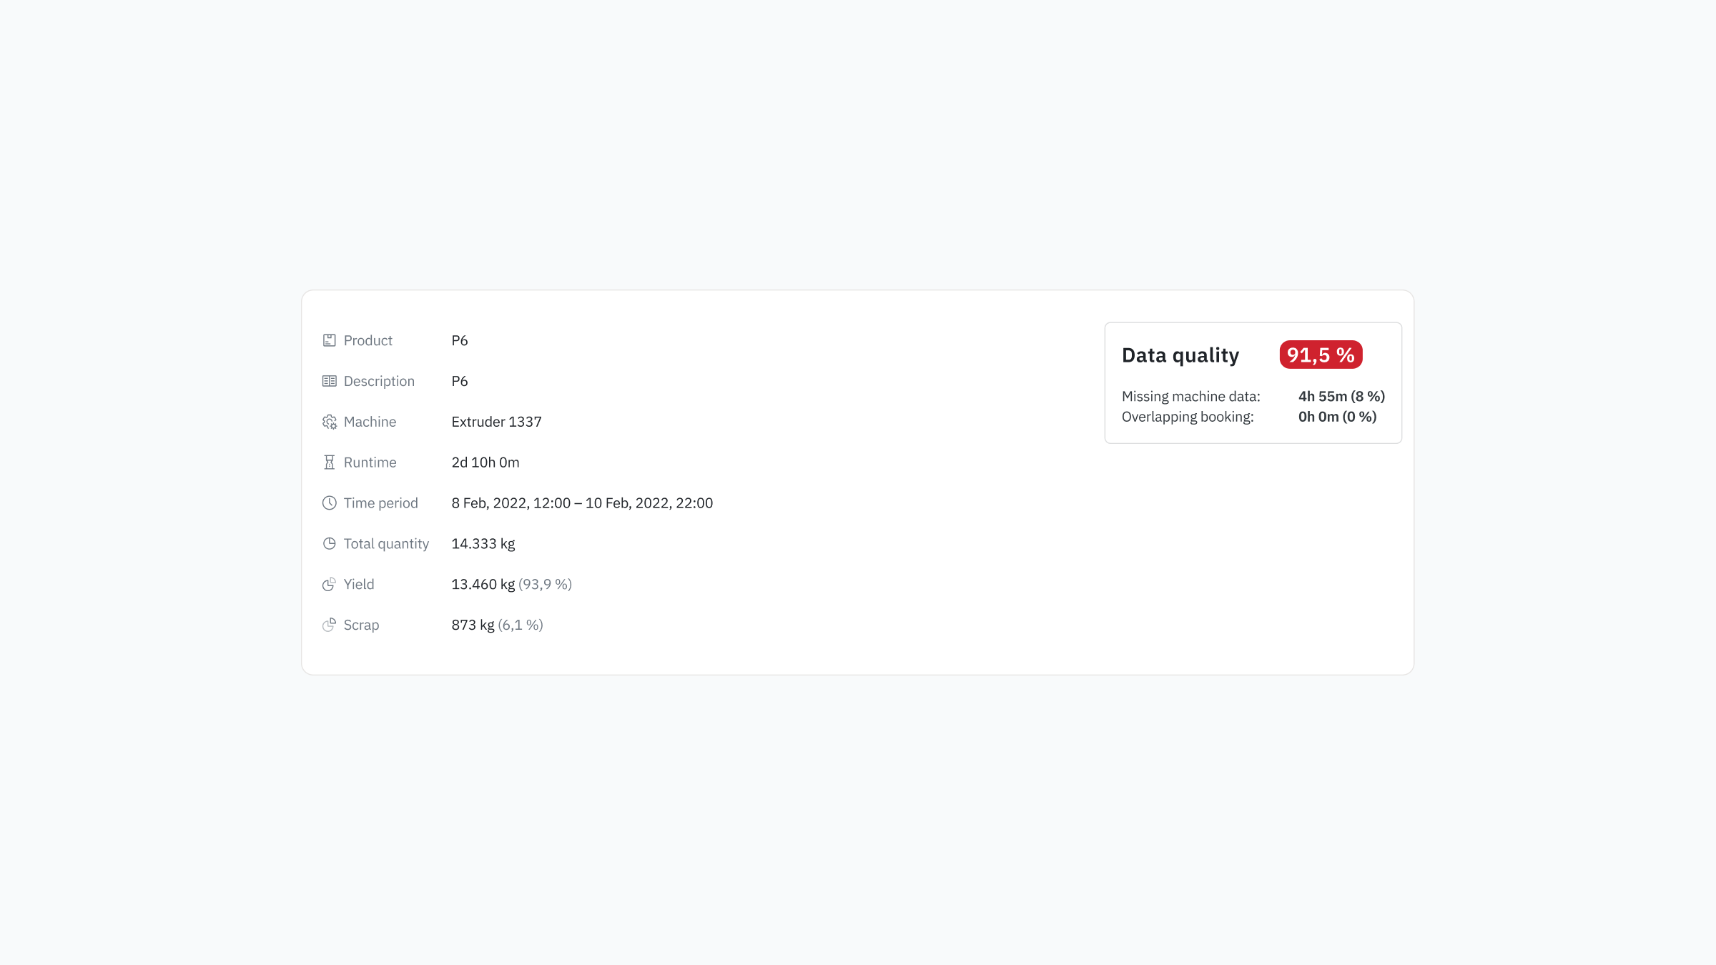The image size is (1716, 965).
Task: Click the Yield label
Action: pyautogui.click(x=359, y=584)
